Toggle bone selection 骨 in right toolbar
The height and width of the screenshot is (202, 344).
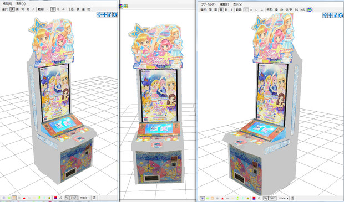[x=221, y=10]
